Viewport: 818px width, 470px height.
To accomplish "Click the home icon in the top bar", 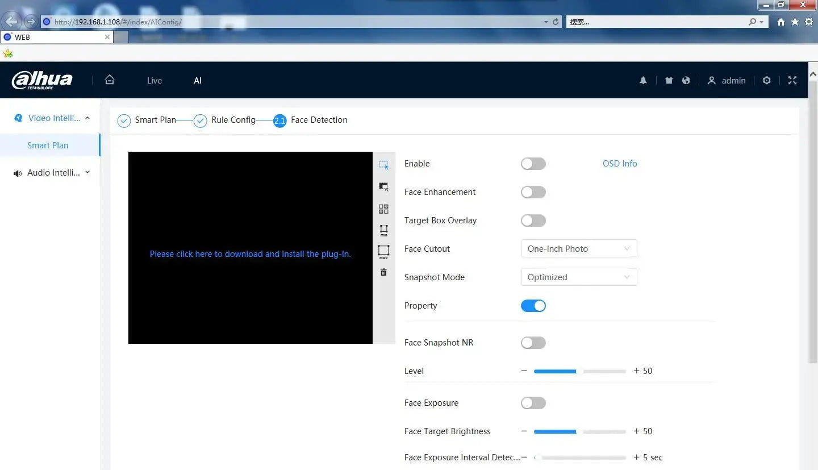I will tap(110, 80).
